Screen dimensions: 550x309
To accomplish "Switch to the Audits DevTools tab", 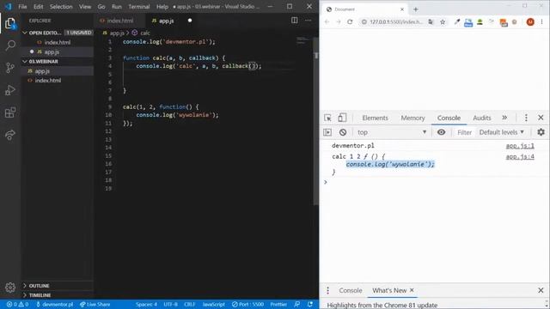I will coord(481,118).
